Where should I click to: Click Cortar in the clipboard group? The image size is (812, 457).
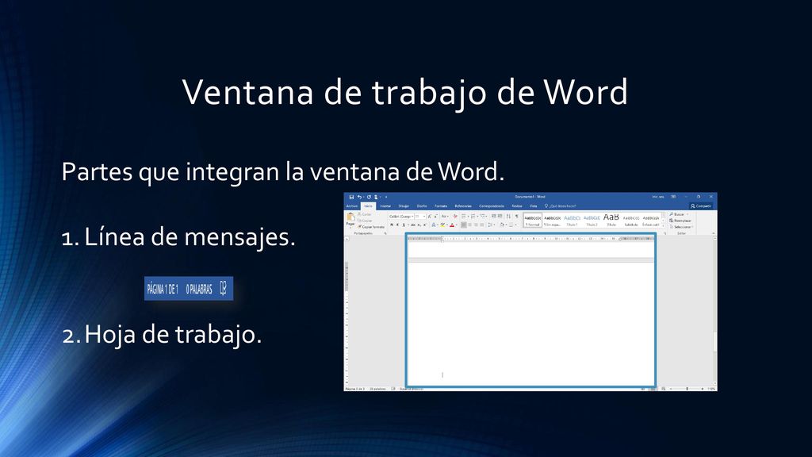[x=365, y=214]
